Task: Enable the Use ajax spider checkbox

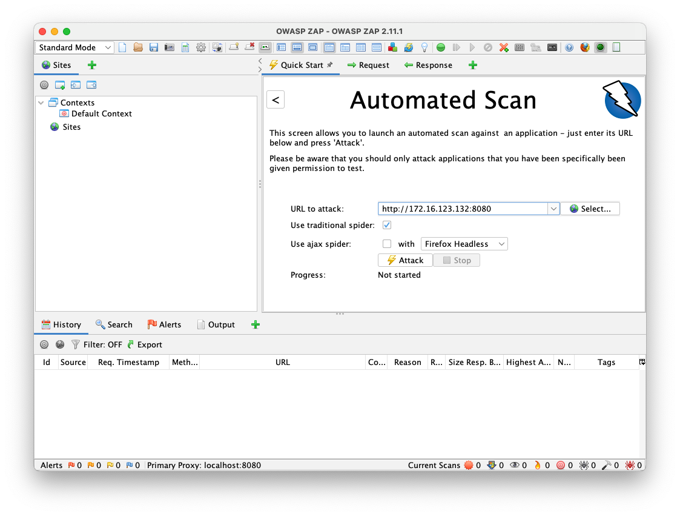Action: (x=387, y=244)
